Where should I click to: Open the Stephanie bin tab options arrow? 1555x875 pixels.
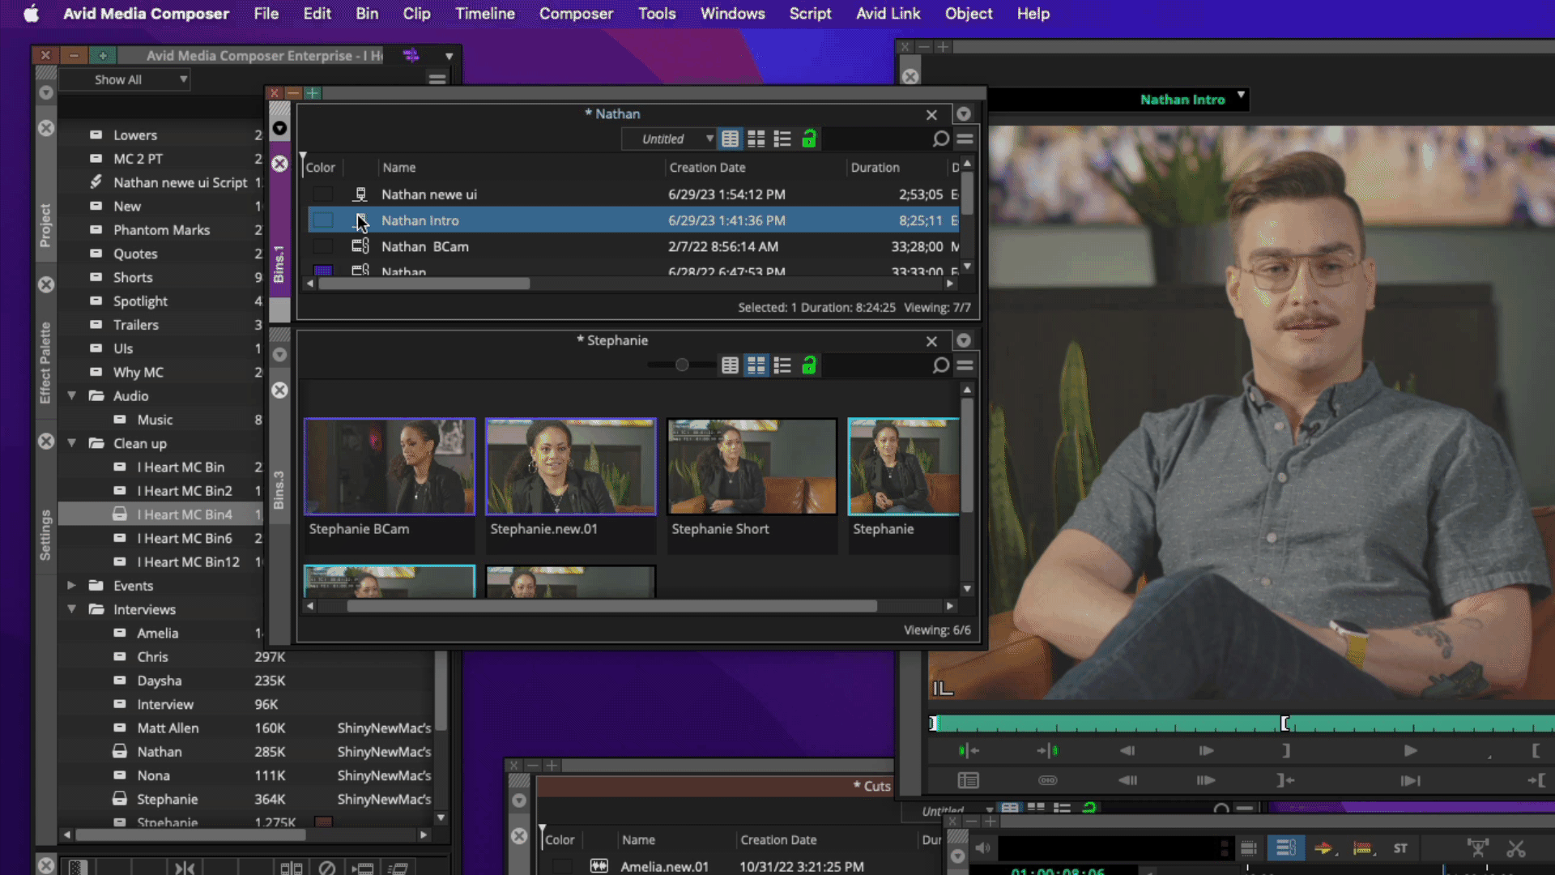pos(963,341)
